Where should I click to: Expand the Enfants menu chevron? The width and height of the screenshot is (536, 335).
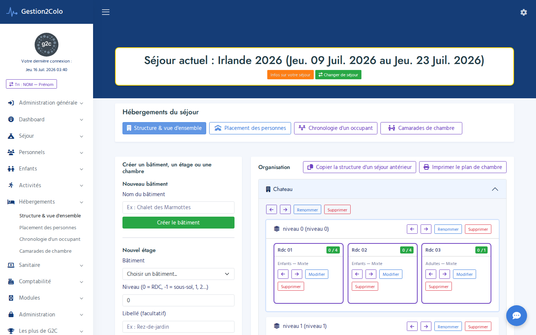coord(82,169)
